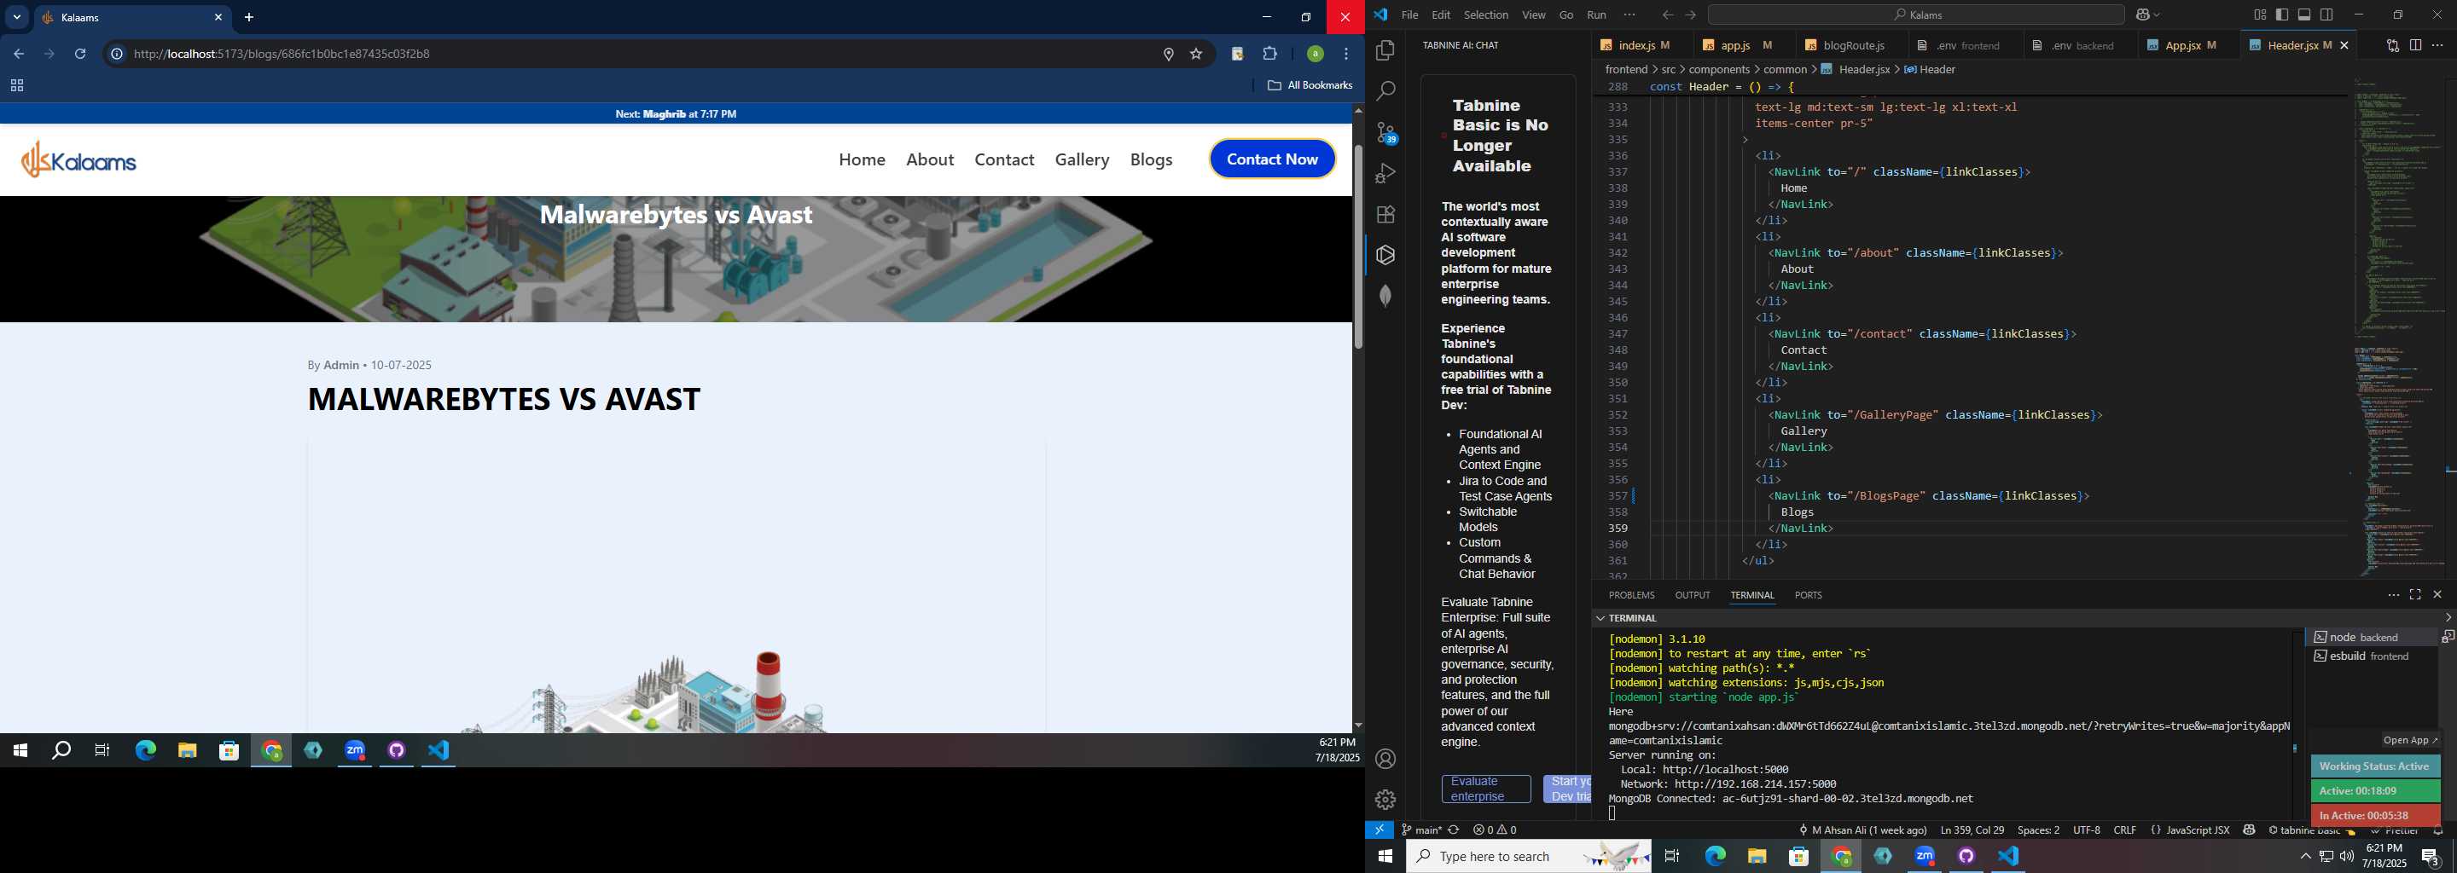Switch to the App.jsx editor tab
This screenshot has width=2457, height=873.
coord(2188,46)
